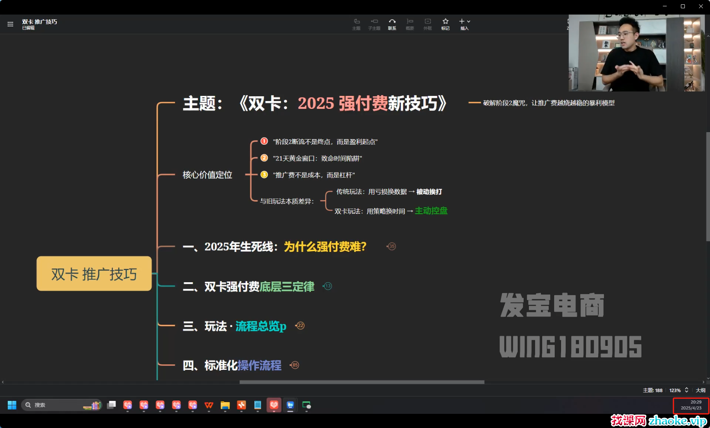Select the 联系 relationship tool
The image size is (710, 428).
point(392,24)
